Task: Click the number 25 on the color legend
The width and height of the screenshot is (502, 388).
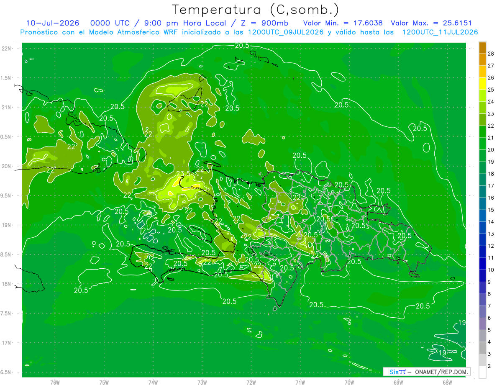Action: click(491, 90)
